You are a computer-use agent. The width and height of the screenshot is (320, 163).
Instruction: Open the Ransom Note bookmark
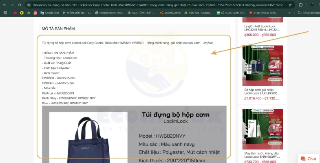click(110, 13)
